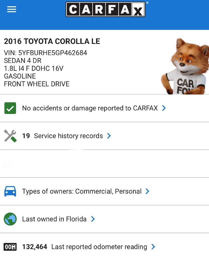
Task: Expand the no accidents reported chevron
Action: [164, 108]
